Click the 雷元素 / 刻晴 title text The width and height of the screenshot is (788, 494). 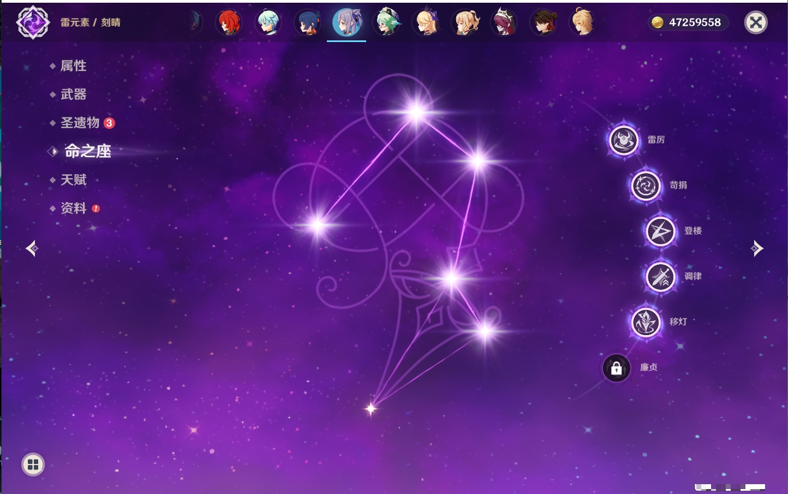(x=91, y=22)
